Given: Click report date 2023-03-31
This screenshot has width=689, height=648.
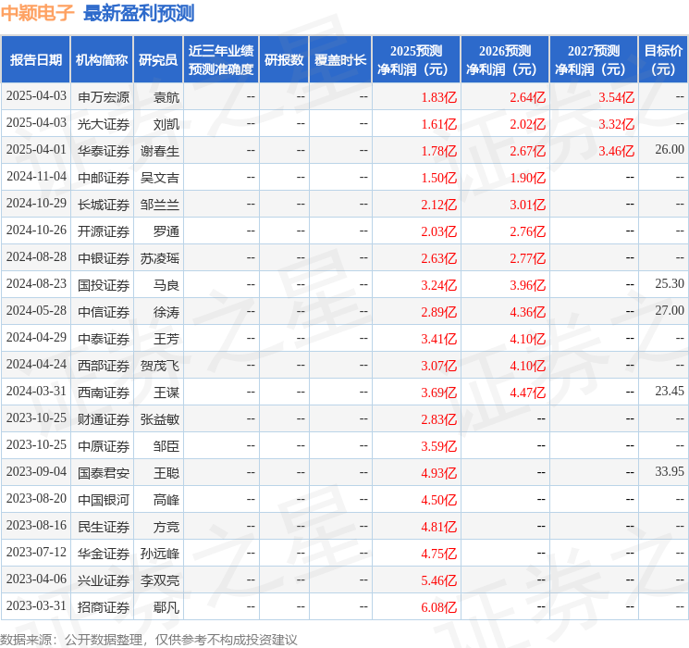Looking at the screenshot, I should click(x=36, y=605).
